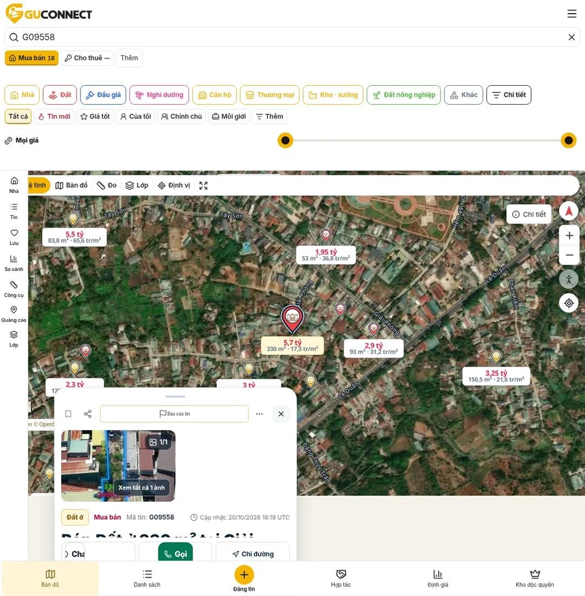This screenshot has height=596, width=585.
Task: Expand Thêm in listing filter row
Action: coord(270,116)
